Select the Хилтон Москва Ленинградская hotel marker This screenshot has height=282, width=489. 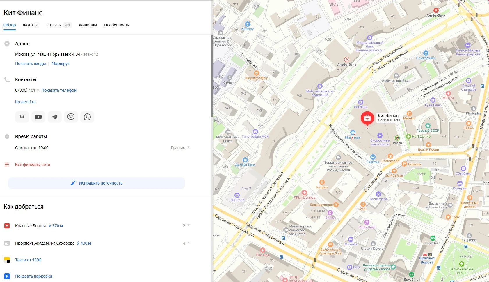pyautogui.click(x=467, y=45)
